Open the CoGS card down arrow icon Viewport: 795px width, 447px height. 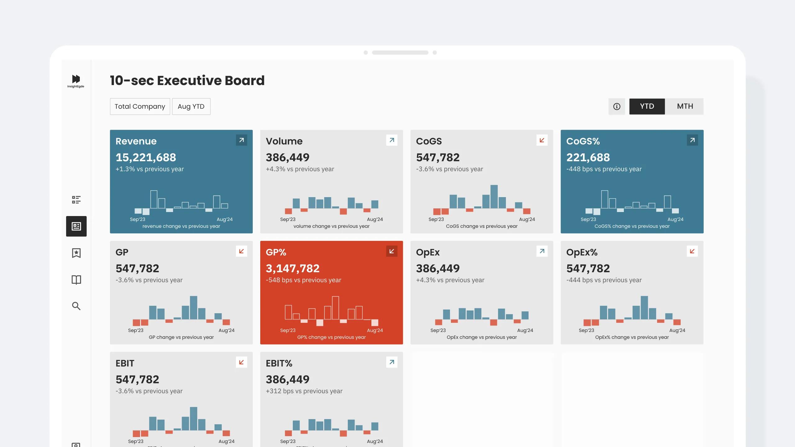542,140
